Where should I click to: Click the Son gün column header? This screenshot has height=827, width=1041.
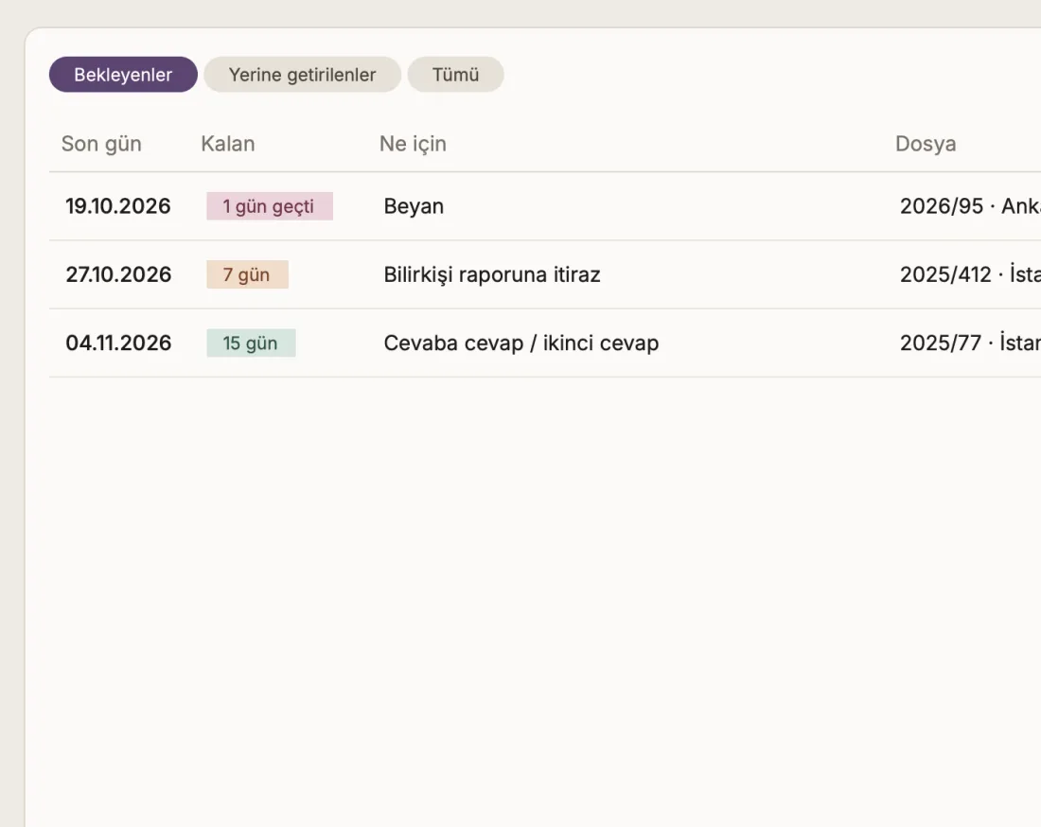pos(101,144)
